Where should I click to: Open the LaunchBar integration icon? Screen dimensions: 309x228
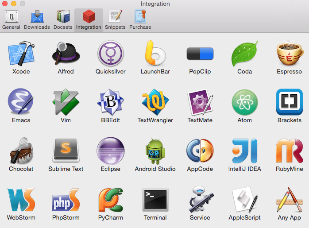point(155,53)
